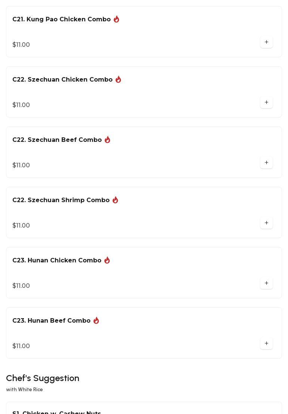
Task: Click spicy flame icon on Hunan Beef
Action: click(96, 320)
